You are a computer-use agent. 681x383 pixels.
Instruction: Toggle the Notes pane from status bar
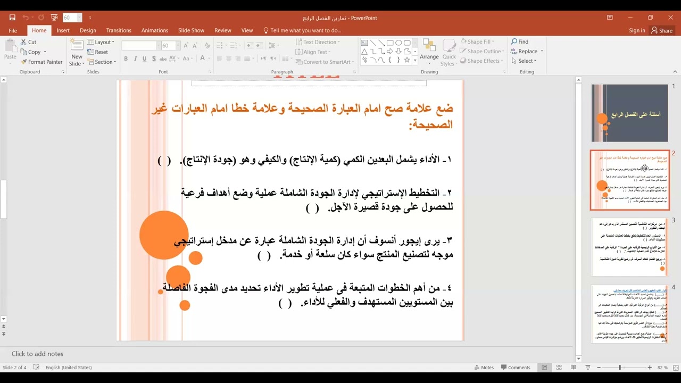484,368
